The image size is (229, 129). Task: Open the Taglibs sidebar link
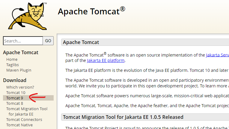(13, 65)
